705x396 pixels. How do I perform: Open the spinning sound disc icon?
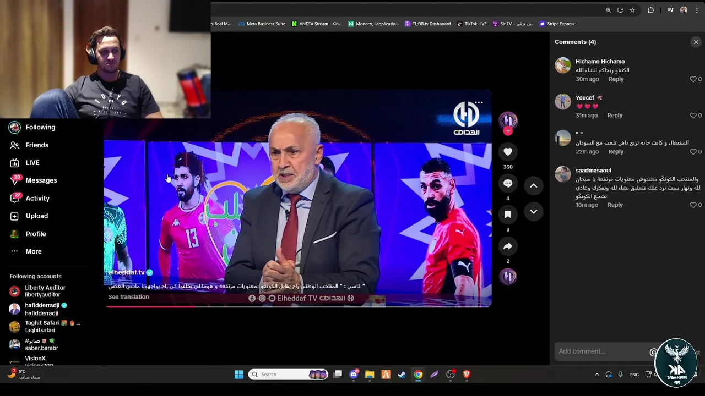point(508,276)
